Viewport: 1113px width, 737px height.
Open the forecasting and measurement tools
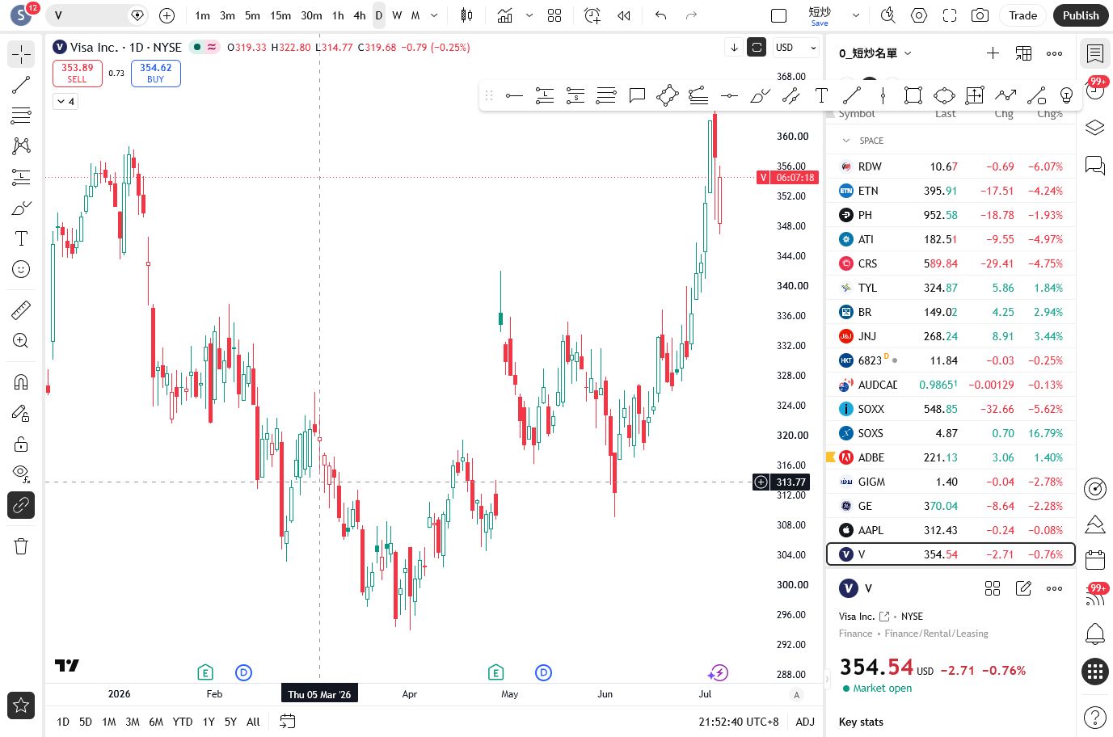(21, 176)
